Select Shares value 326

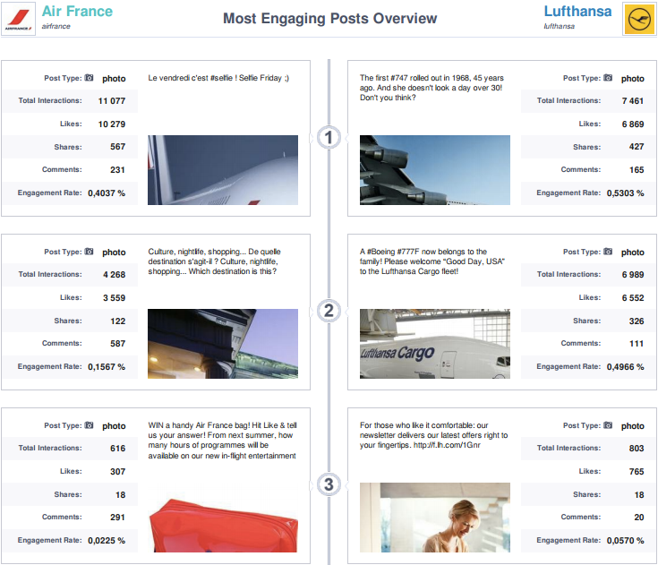point(637,321)
